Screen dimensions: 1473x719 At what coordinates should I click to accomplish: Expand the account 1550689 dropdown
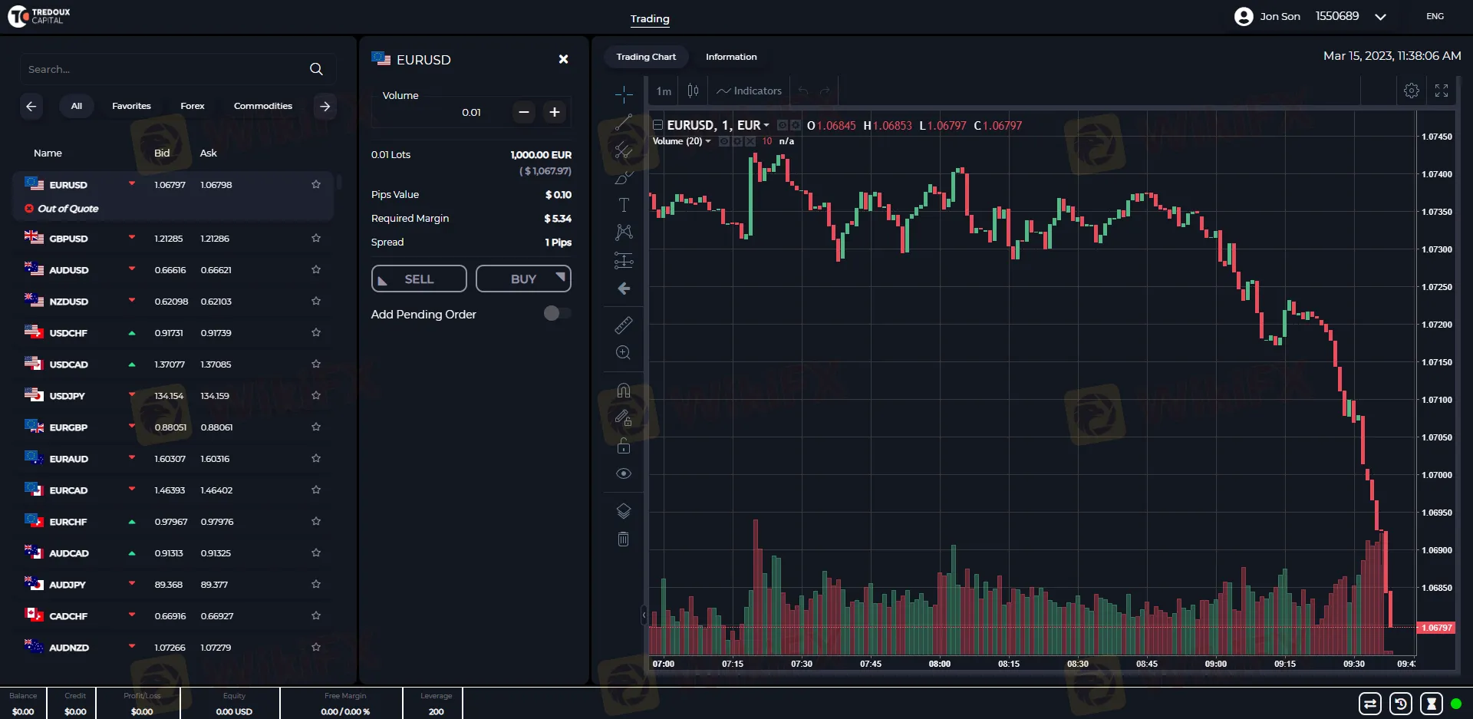pos(1379,15)
